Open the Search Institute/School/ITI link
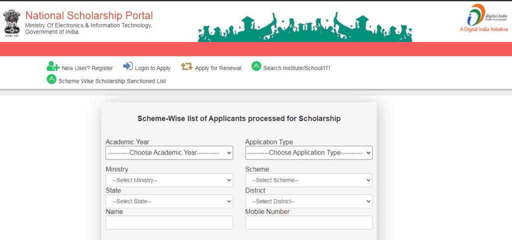 pos(296,68)
